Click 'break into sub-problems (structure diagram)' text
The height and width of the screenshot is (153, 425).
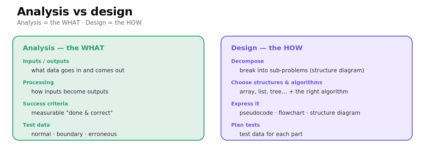coord(302,71)
